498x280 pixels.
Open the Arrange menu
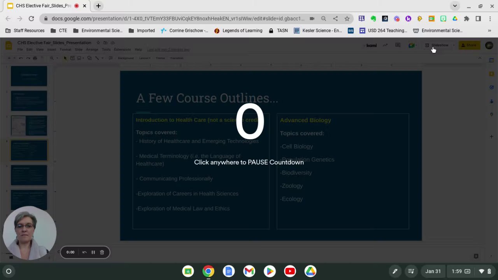click(x=92, y=49)
